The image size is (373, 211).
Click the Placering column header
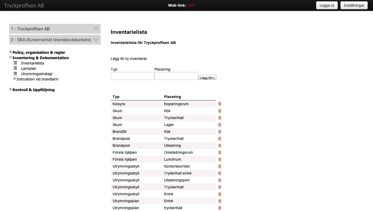(173, 97)
